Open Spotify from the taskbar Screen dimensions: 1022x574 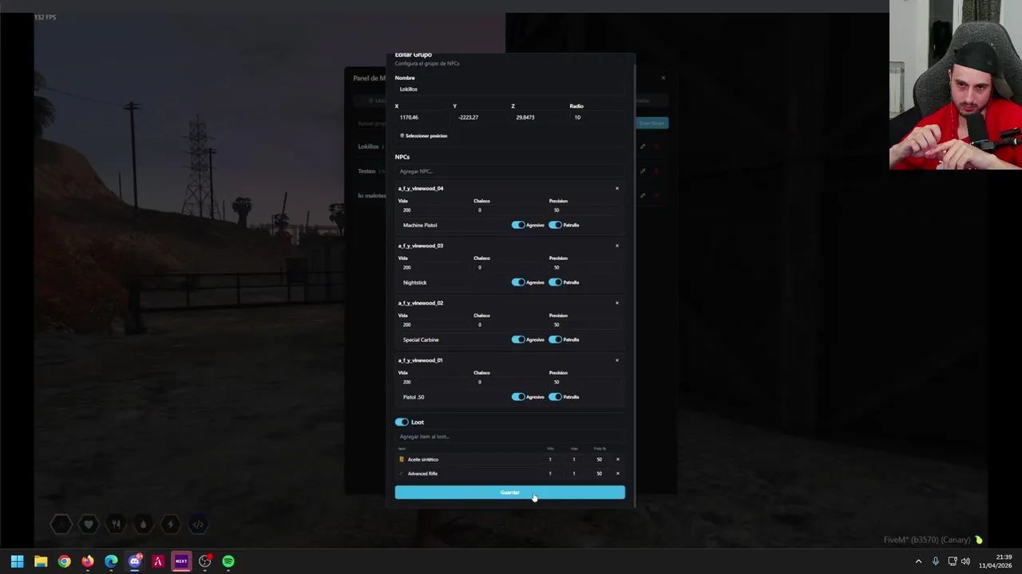pos(228,561)
